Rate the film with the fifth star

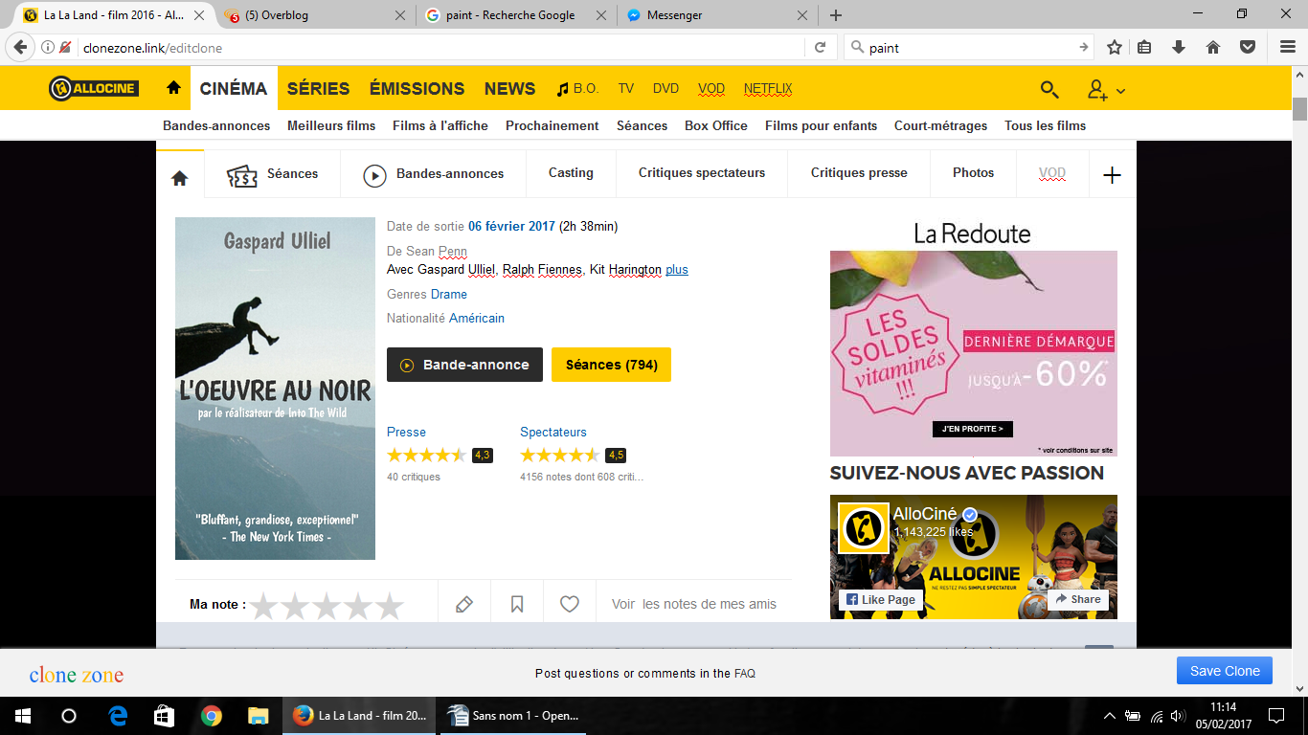click(x=389, y=606)
